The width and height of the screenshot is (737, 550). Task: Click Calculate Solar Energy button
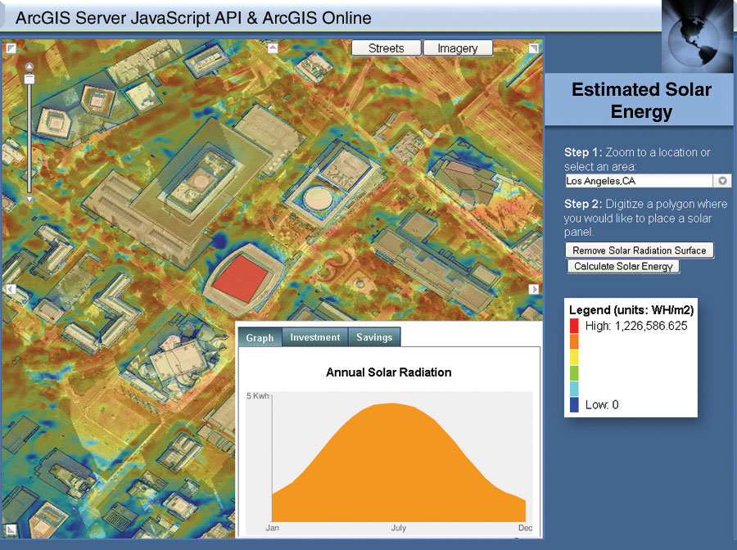pyautogui.click(x=623, y=266)
